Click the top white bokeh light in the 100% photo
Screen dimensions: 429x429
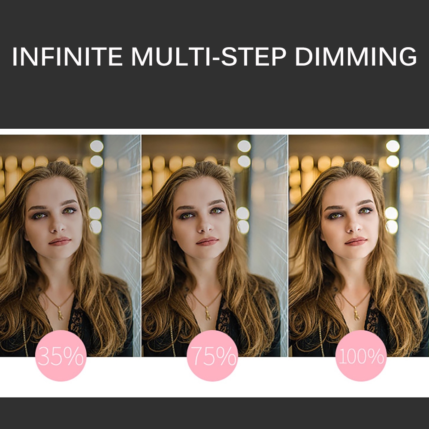[393, 146]
